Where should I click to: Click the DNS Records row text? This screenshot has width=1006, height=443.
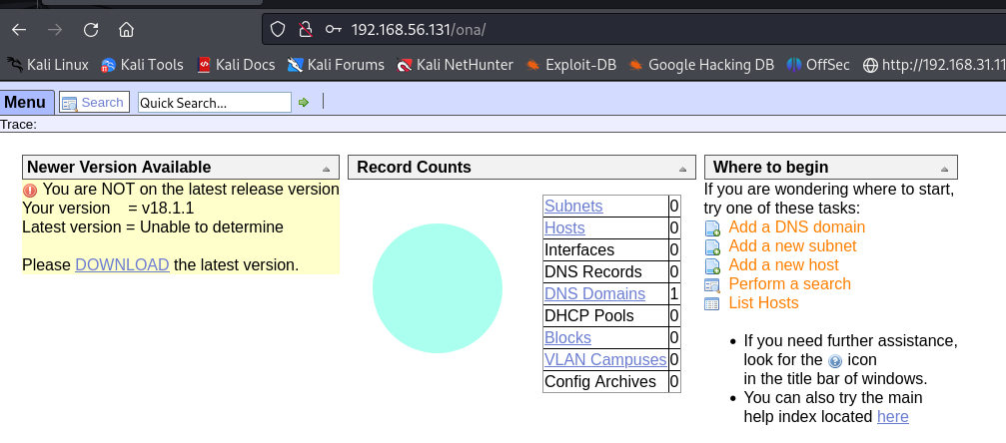coord(592,271)
